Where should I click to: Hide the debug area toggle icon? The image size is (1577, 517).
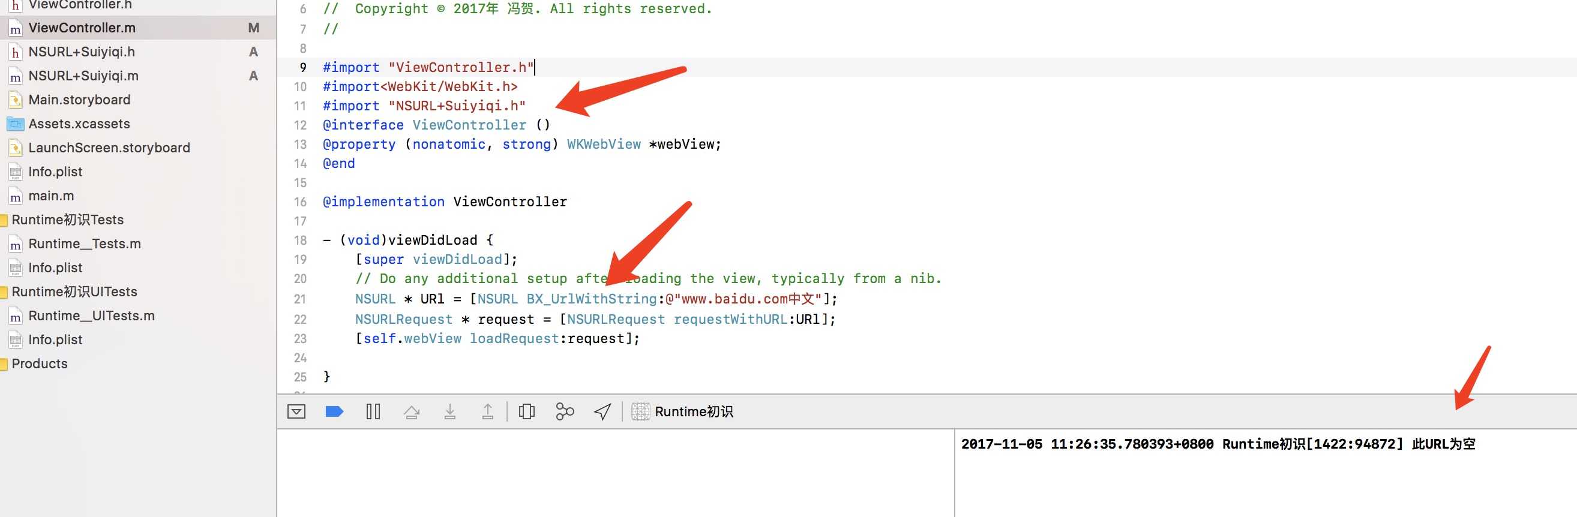click(x=296, y=412)
